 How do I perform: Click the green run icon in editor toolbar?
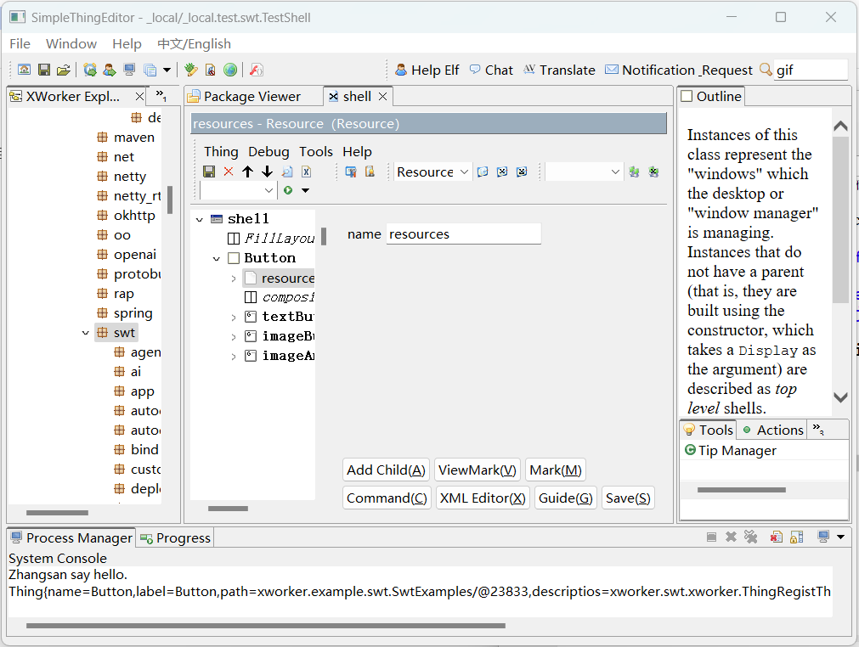(288, 190)
